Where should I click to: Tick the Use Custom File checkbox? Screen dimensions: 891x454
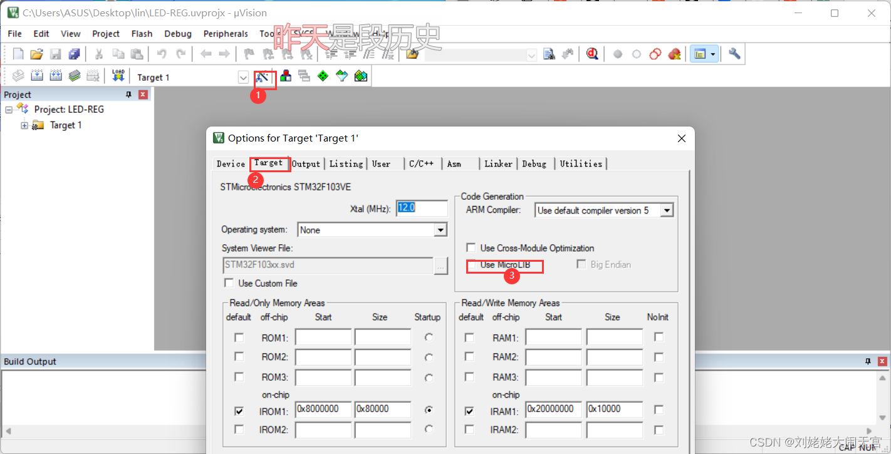pyautogui.click(x=229, y=283)
